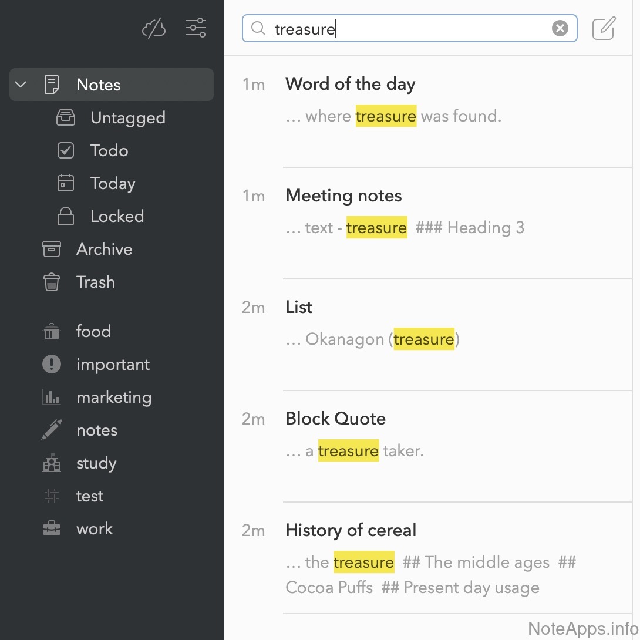
Task: Open the work tag in sidebar
Action: click(94, 529)
